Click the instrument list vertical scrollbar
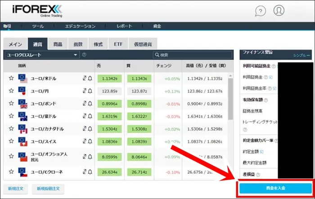315x199 pixels. tap(230, 99)
